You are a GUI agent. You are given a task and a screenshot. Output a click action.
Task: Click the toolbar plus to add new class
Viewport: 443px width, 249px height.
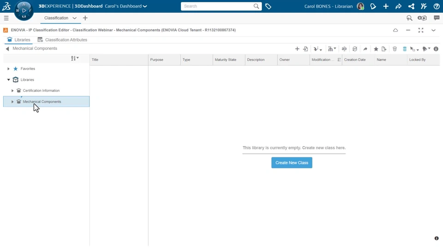(297, 49)
